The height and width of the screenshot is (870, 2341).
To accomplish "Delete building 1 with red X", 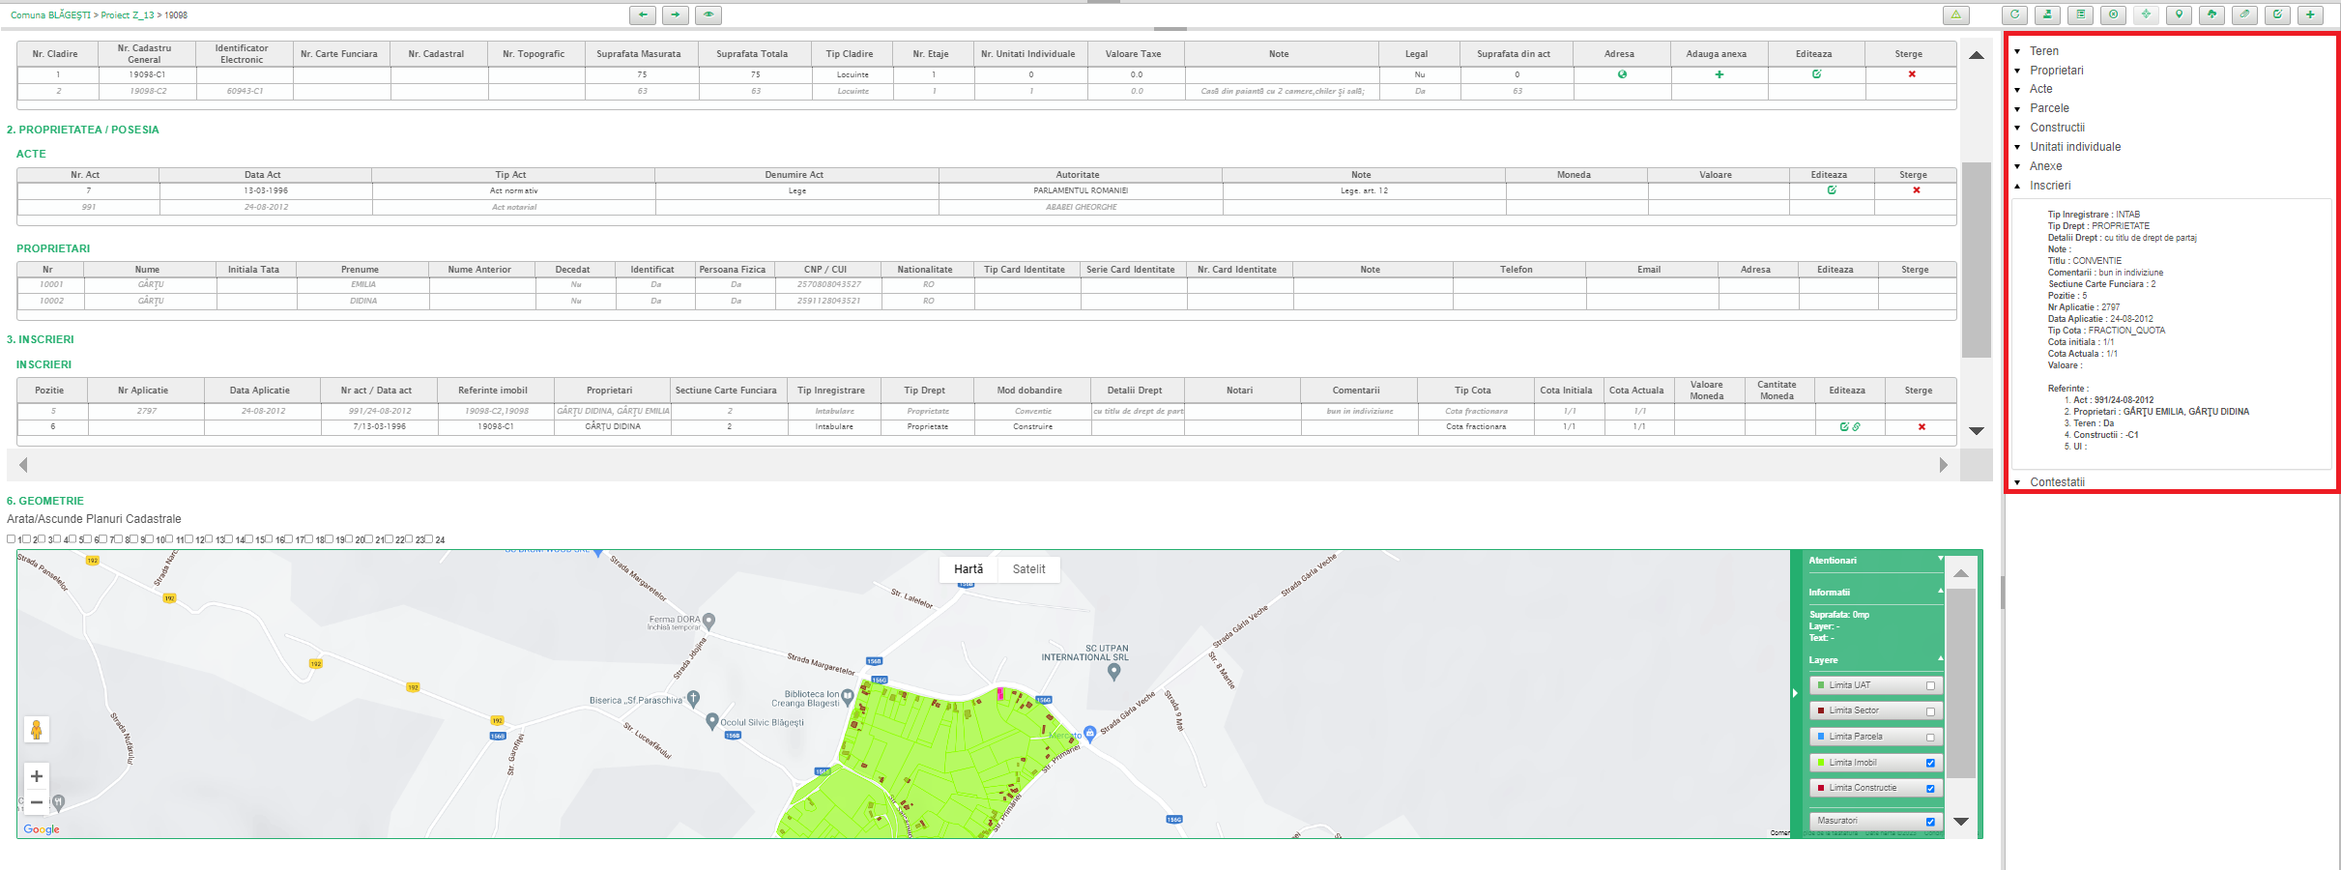I will click(x=1911, y=74).
